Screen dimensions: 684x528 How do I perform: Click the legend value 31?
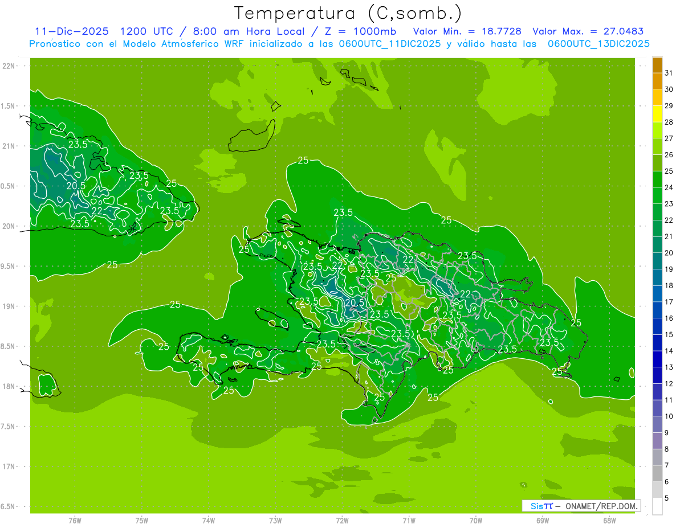[669, 73]
